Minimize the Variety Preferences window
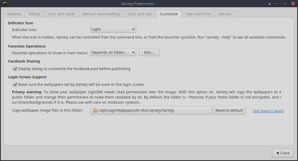The height and width of the screenshot is (161, 298). coord(277,4)
